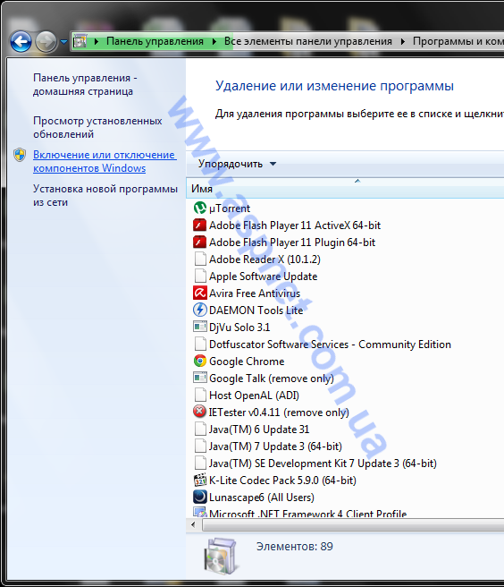Click the horizontal scrollbar left arrow
Image resolution: width=504 pixels, height=587 pixels.
(193, 525)
